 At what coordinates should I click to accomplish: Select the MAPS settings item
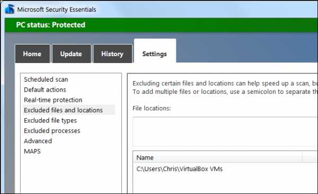pyautogui.click(x=32, y=152)
